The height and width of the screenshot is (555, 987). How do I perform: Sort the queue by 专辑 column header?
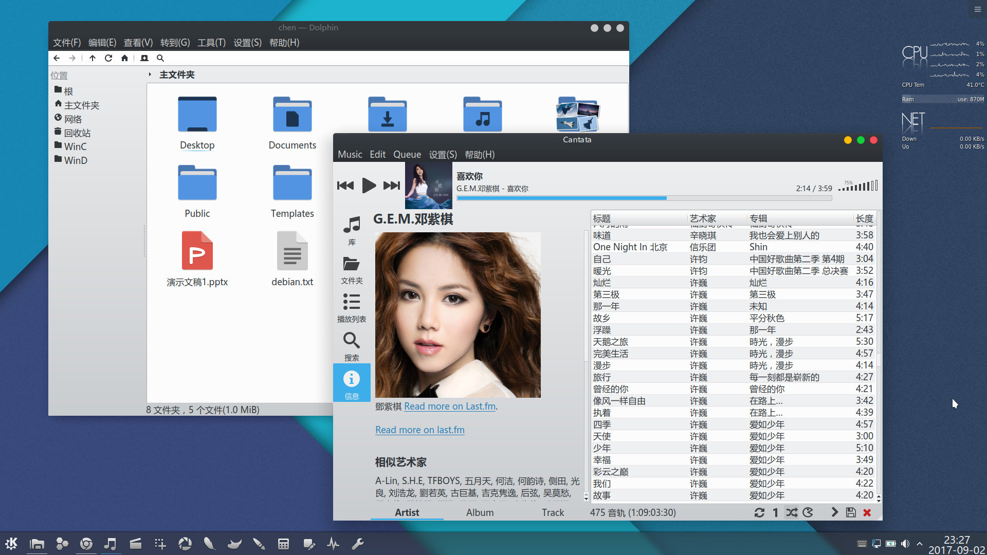coord(800,218)
